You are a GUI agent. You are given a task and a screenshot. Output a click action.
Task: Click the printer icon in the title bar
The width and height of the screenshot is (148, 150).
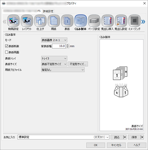coord(4,3)
